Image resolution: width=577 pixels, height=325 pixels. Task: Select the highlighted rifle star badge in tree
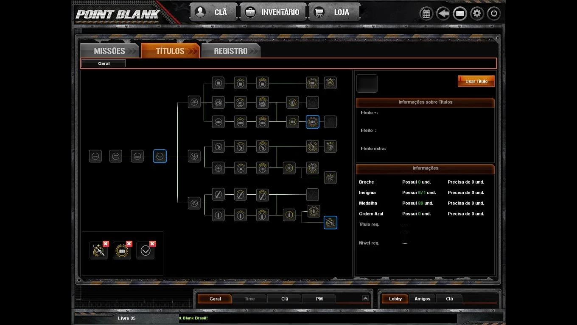point(331,223)
